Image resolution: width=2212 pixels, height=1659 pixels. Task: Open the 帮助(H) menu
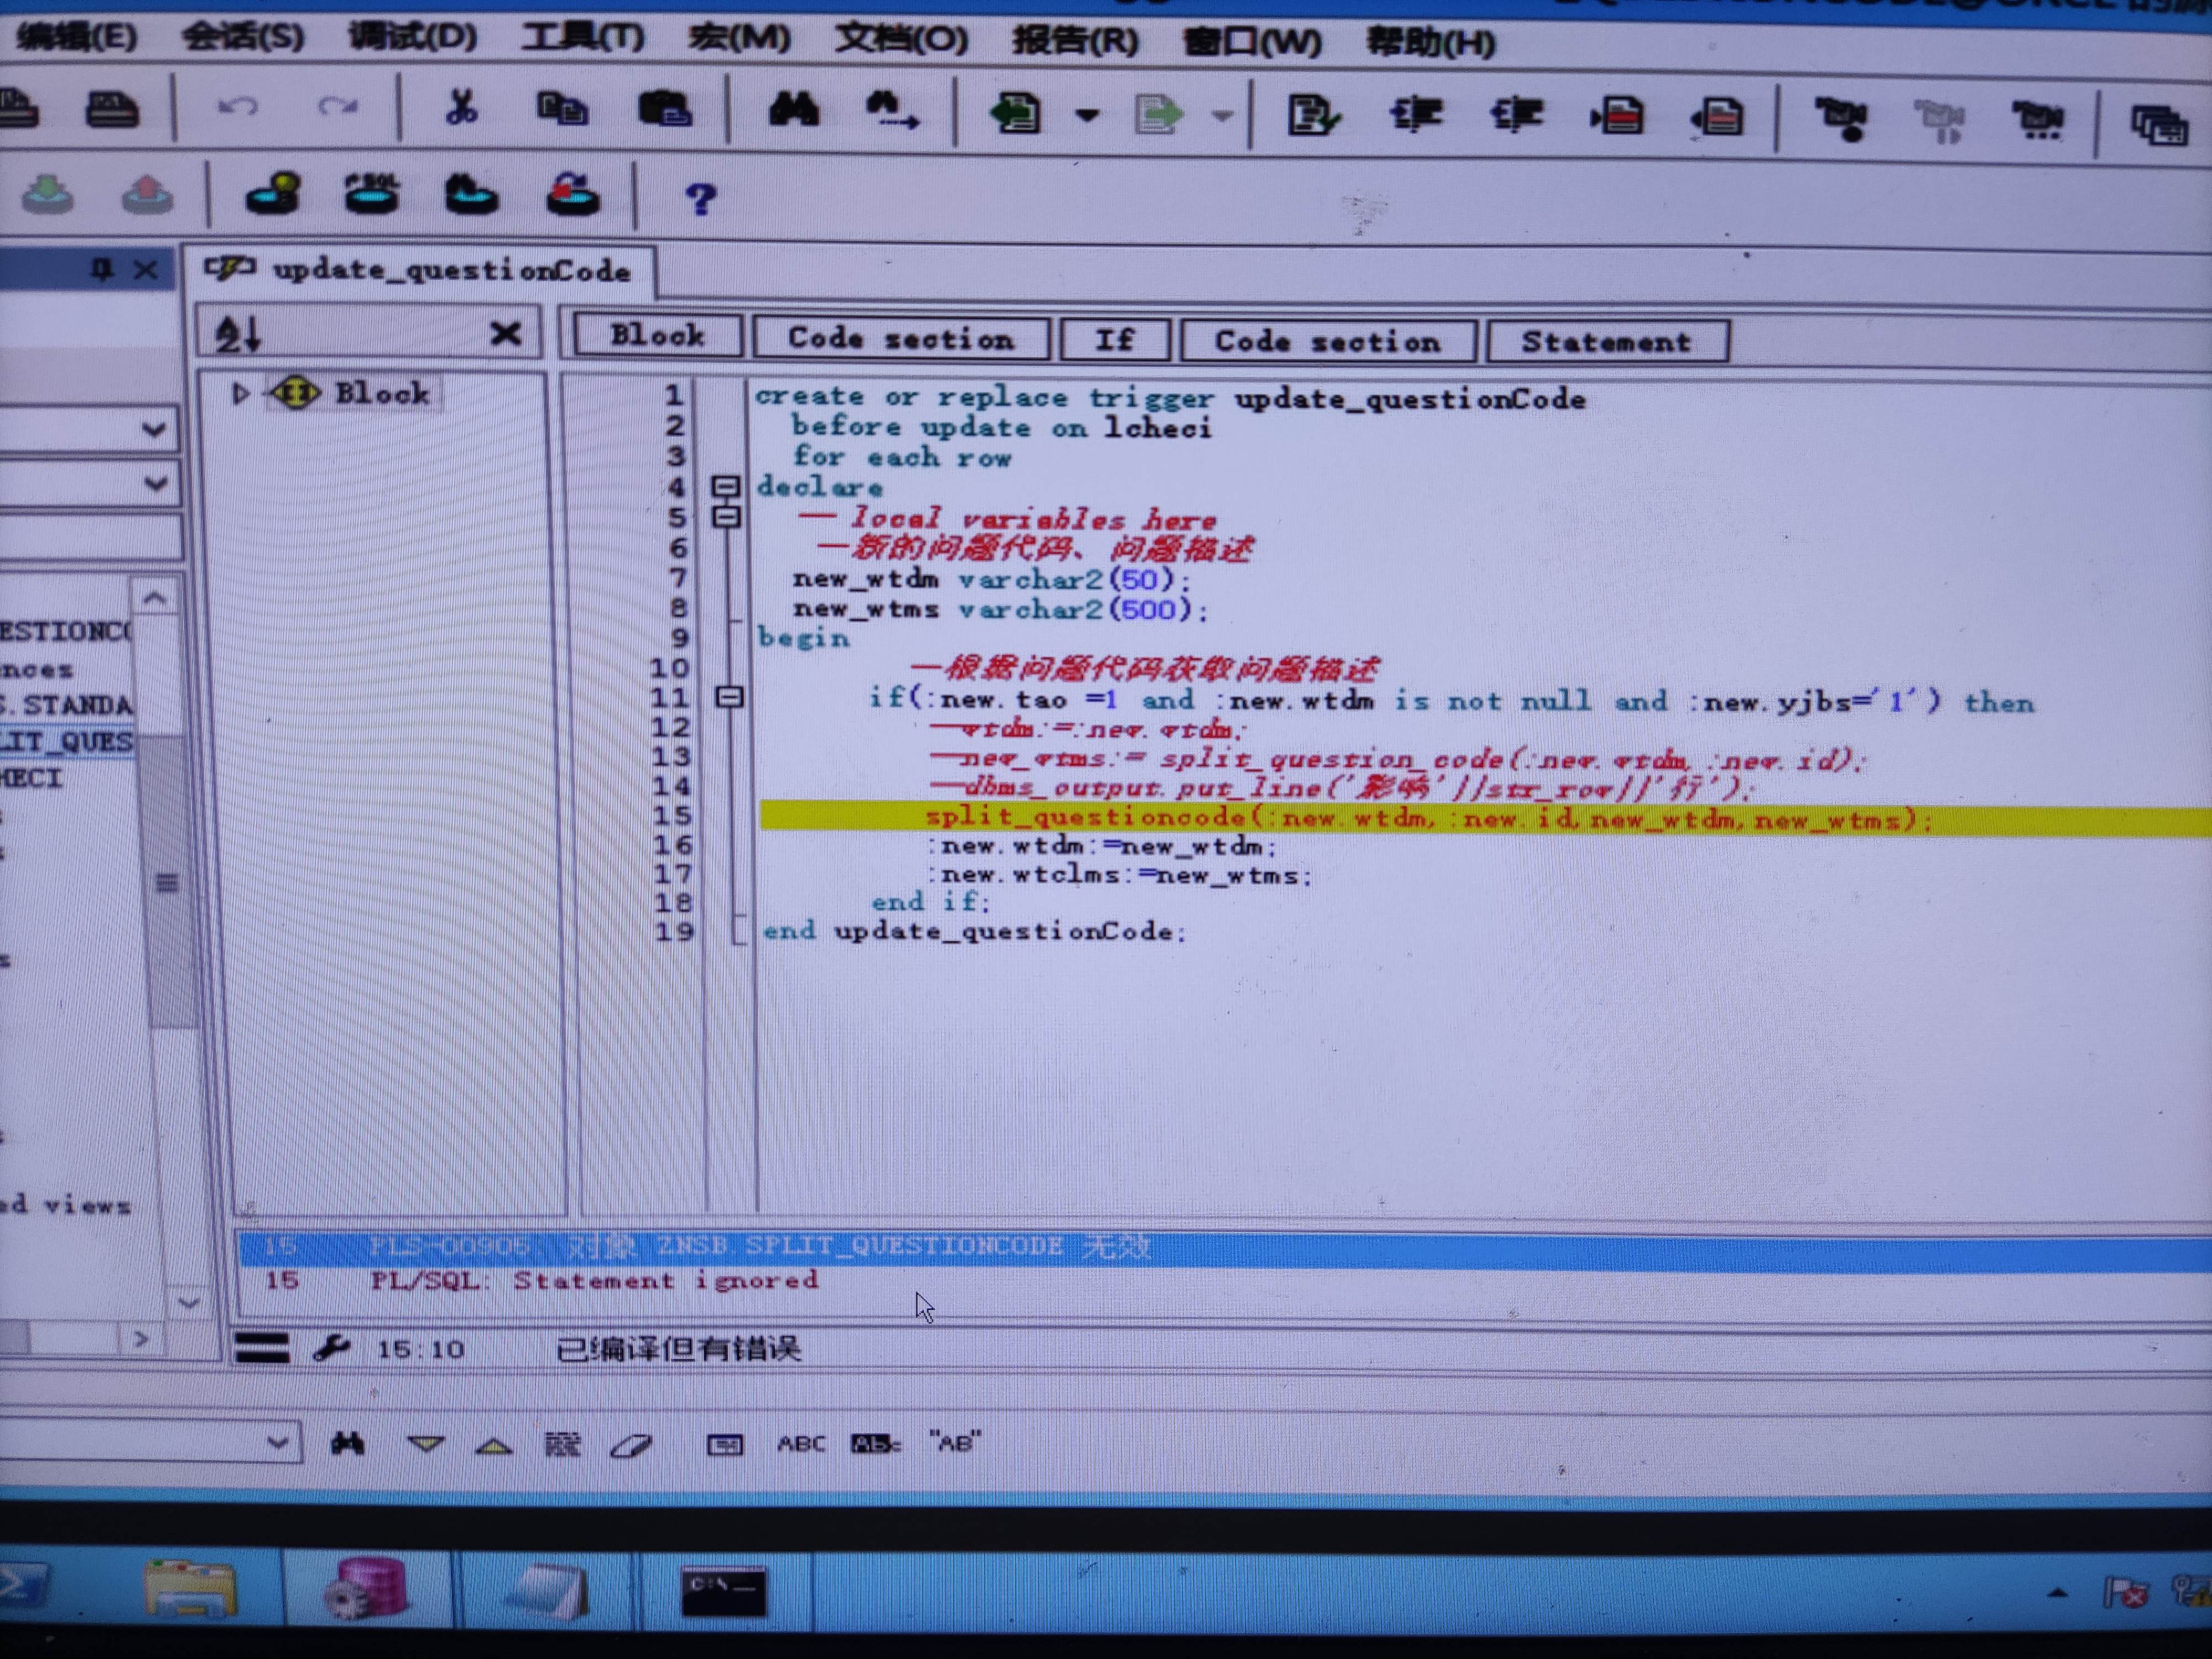tap(1430, 44)
